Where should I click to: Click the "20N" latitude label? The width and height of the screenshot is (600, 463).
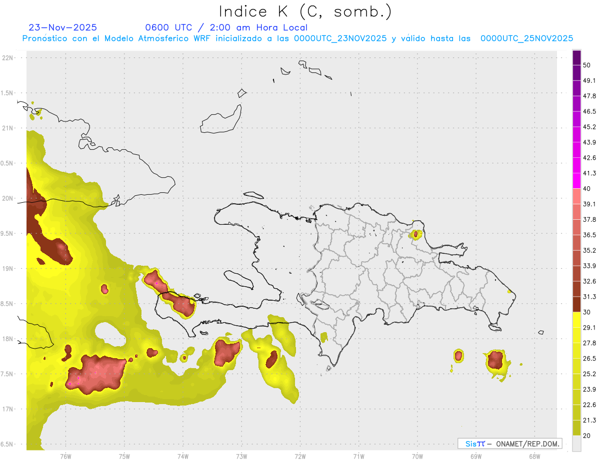(7, 198)
